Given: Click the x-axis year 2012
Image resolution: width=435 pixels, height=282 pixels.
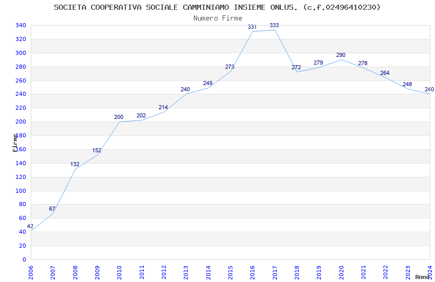Looking at the screenshot, I should click(164, 272).
